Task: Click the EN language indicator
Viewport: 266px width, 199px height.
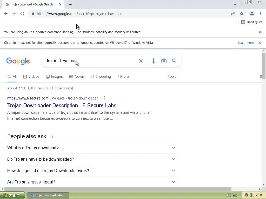Action: (229, 195)
